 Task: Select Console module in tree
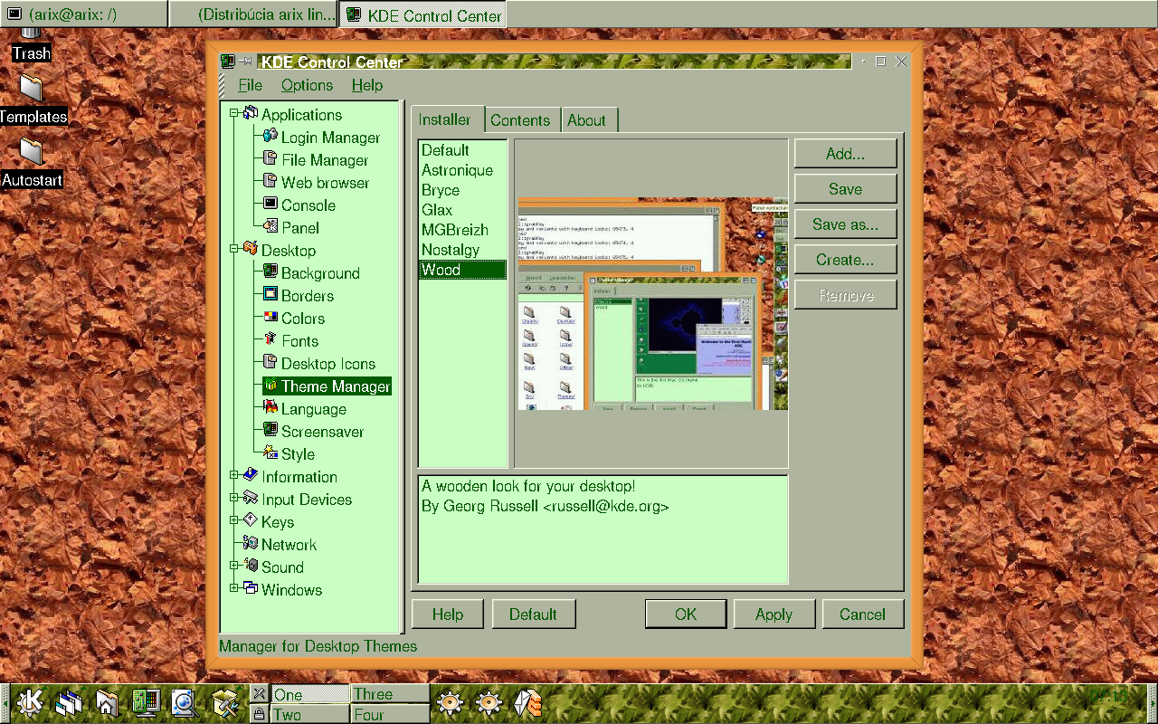click(x=299, y=205)
